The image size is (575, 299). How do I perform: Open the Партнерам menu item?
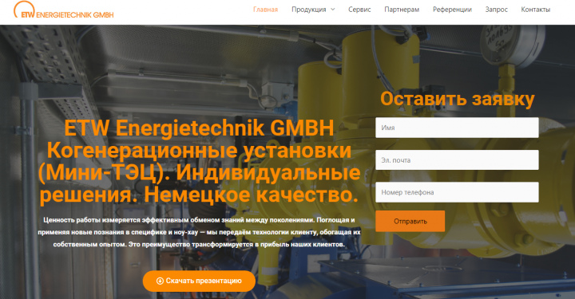402,10
